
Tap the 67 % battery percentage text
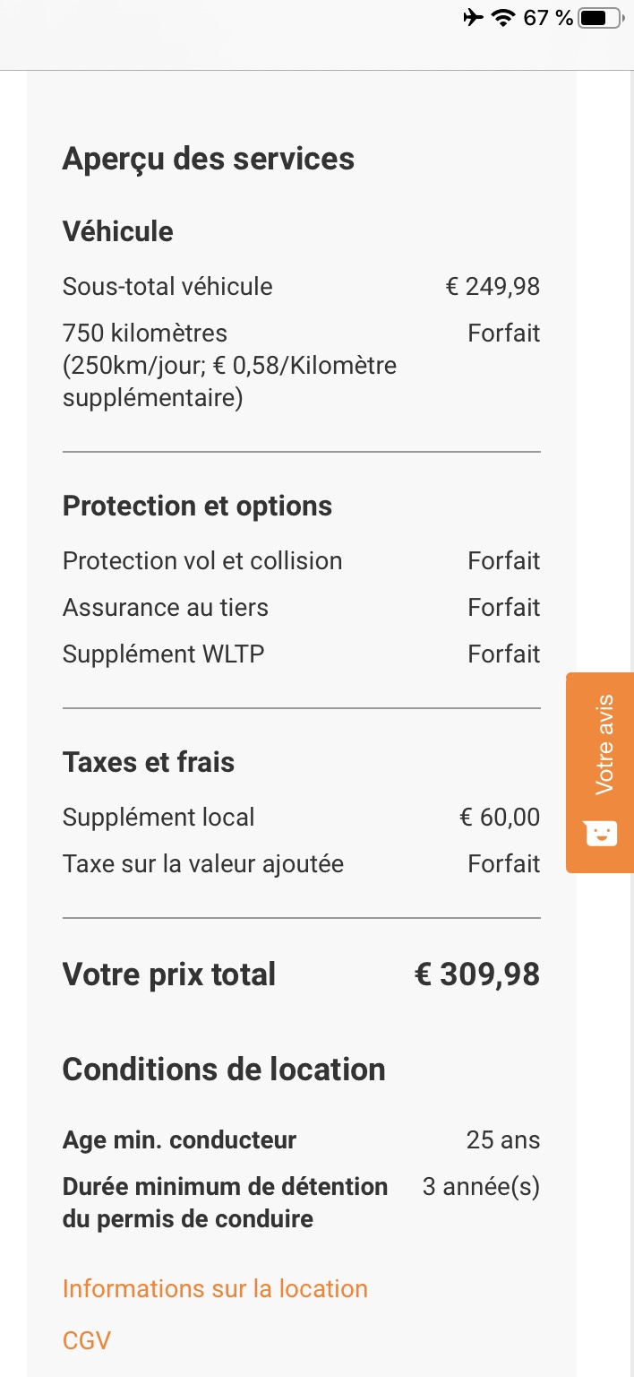pyautogui.click(x=548, y=18)
